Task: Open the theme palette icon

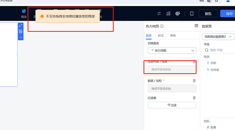Action: 177,14
